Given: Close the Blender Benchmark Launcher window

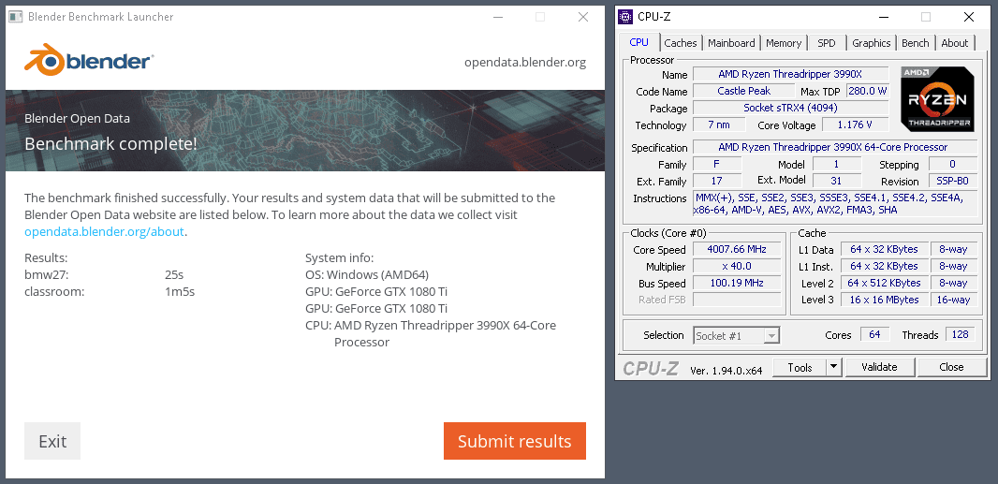Looking at the screenshot, I should (583, 17).
